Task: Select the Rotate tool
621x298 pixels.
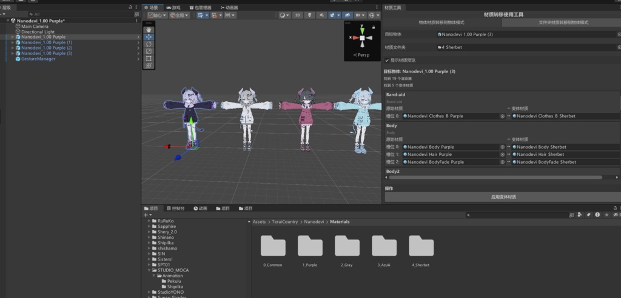Action: pos(149,44)
